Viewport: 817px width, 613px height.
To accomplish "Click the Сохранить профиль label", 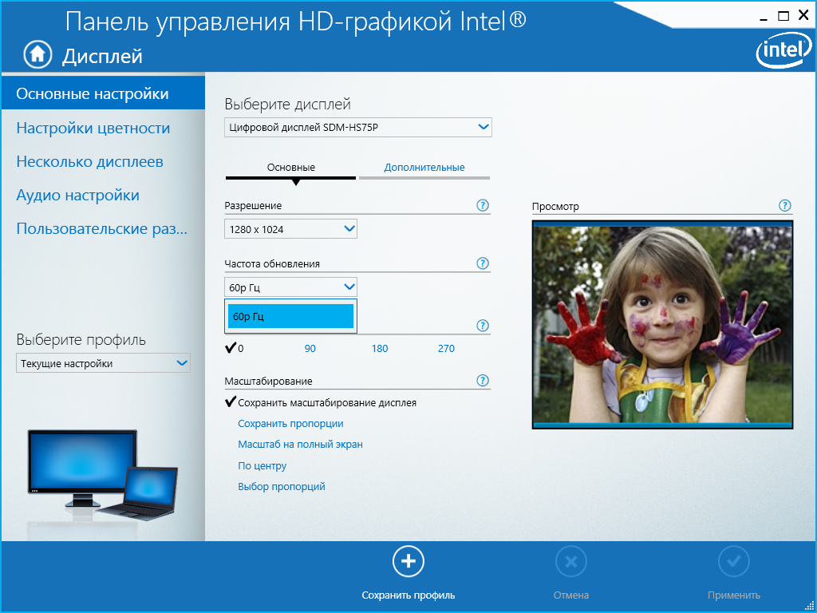I will click(408, 595).
